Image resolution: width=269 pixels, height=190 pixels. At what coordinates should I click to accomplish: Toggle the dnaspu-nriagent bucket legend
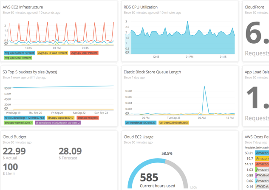pos(88,118)
